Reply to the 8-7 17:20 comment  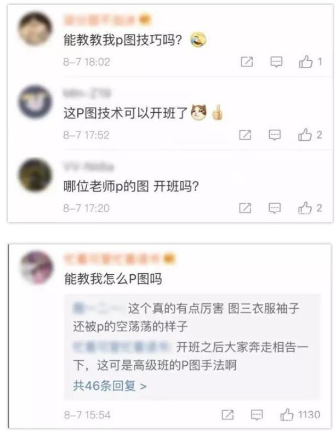[x=275, y=208]
